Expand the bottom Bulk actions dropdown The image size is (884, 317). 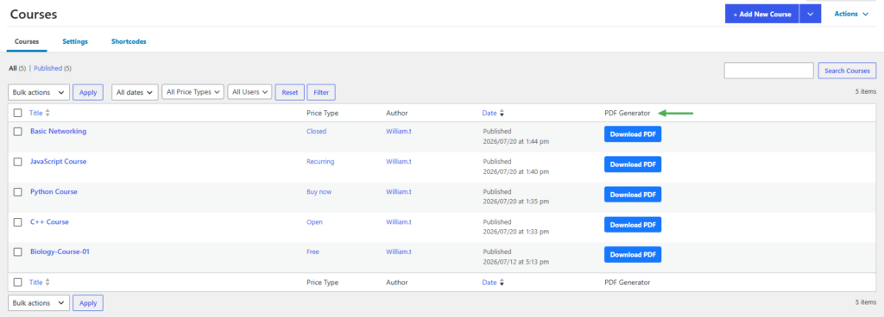coord(39,303)
